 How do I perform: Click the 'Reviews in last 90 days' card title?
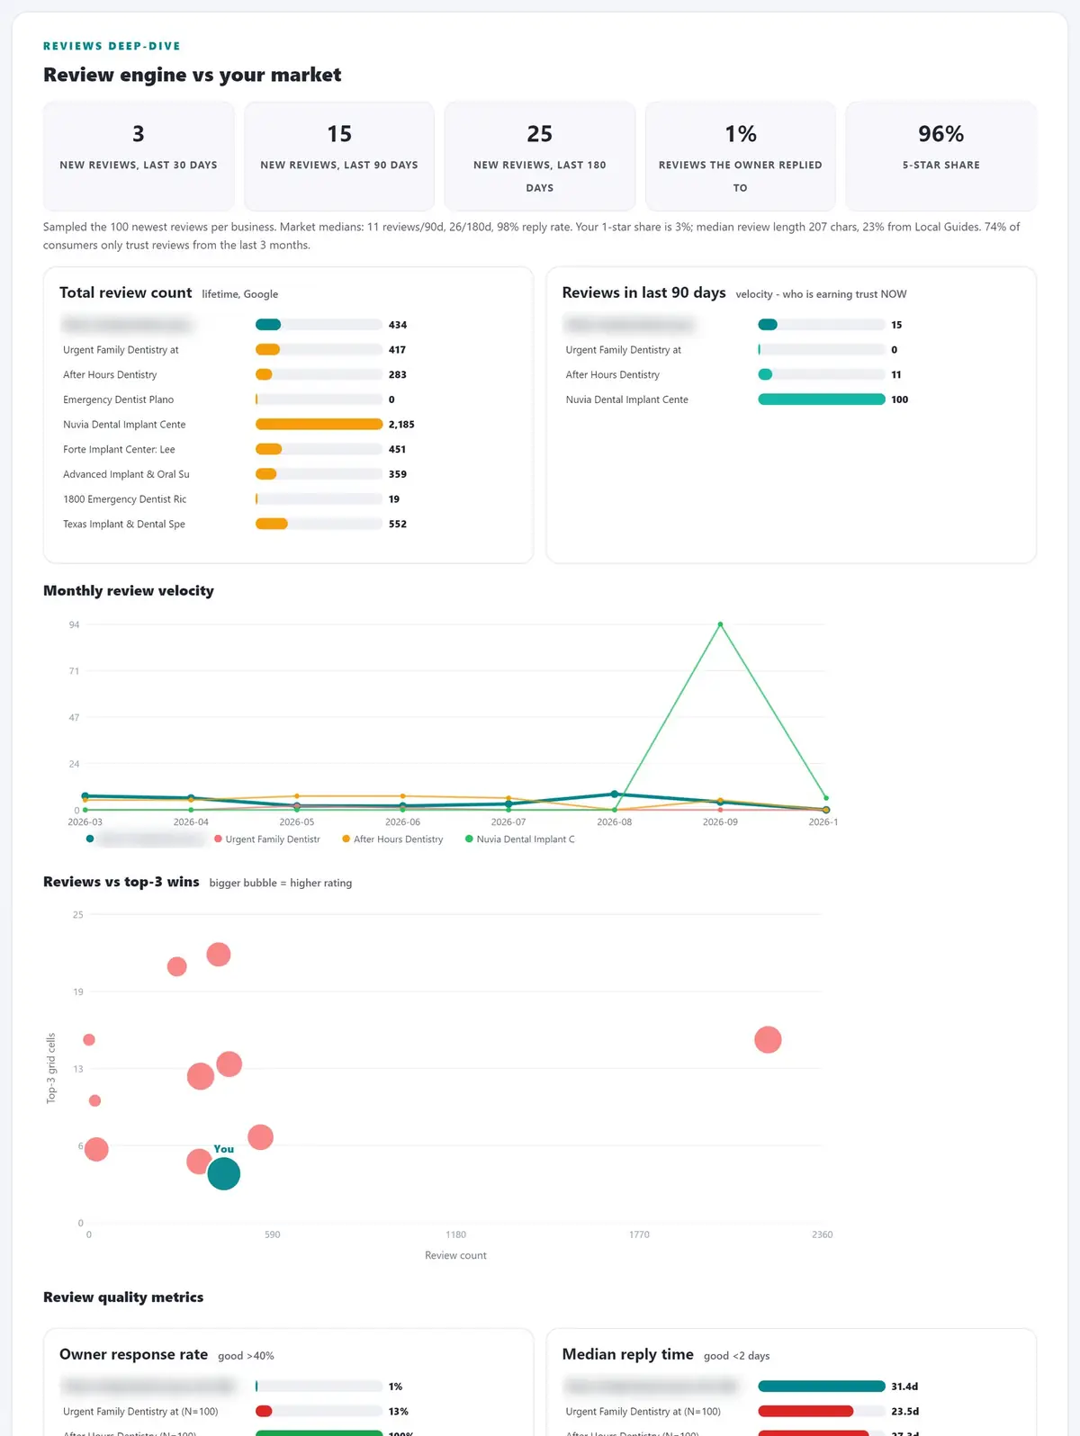click(x=644, y=292)
